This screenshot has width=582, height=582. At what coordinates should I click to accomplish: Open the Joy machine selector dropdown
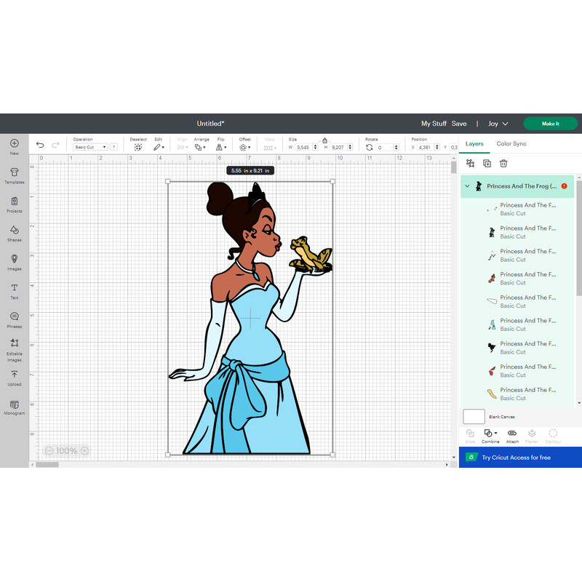click(x=498, y=124)
